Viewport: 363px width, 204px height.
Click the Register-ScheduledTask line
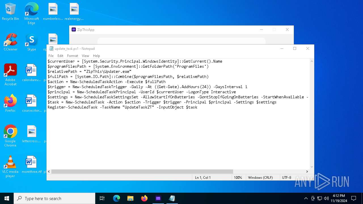(123, 107)
